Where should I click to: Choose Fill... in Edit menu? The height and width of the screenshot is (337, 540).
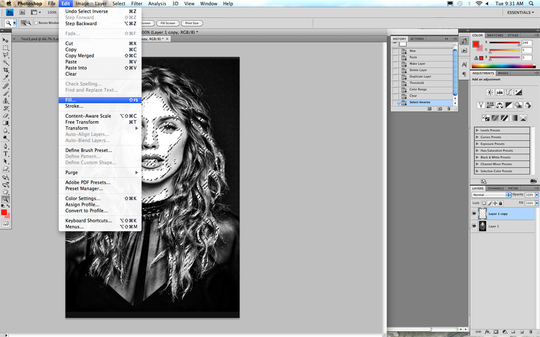pyautogui.click(x=100, y=100)
